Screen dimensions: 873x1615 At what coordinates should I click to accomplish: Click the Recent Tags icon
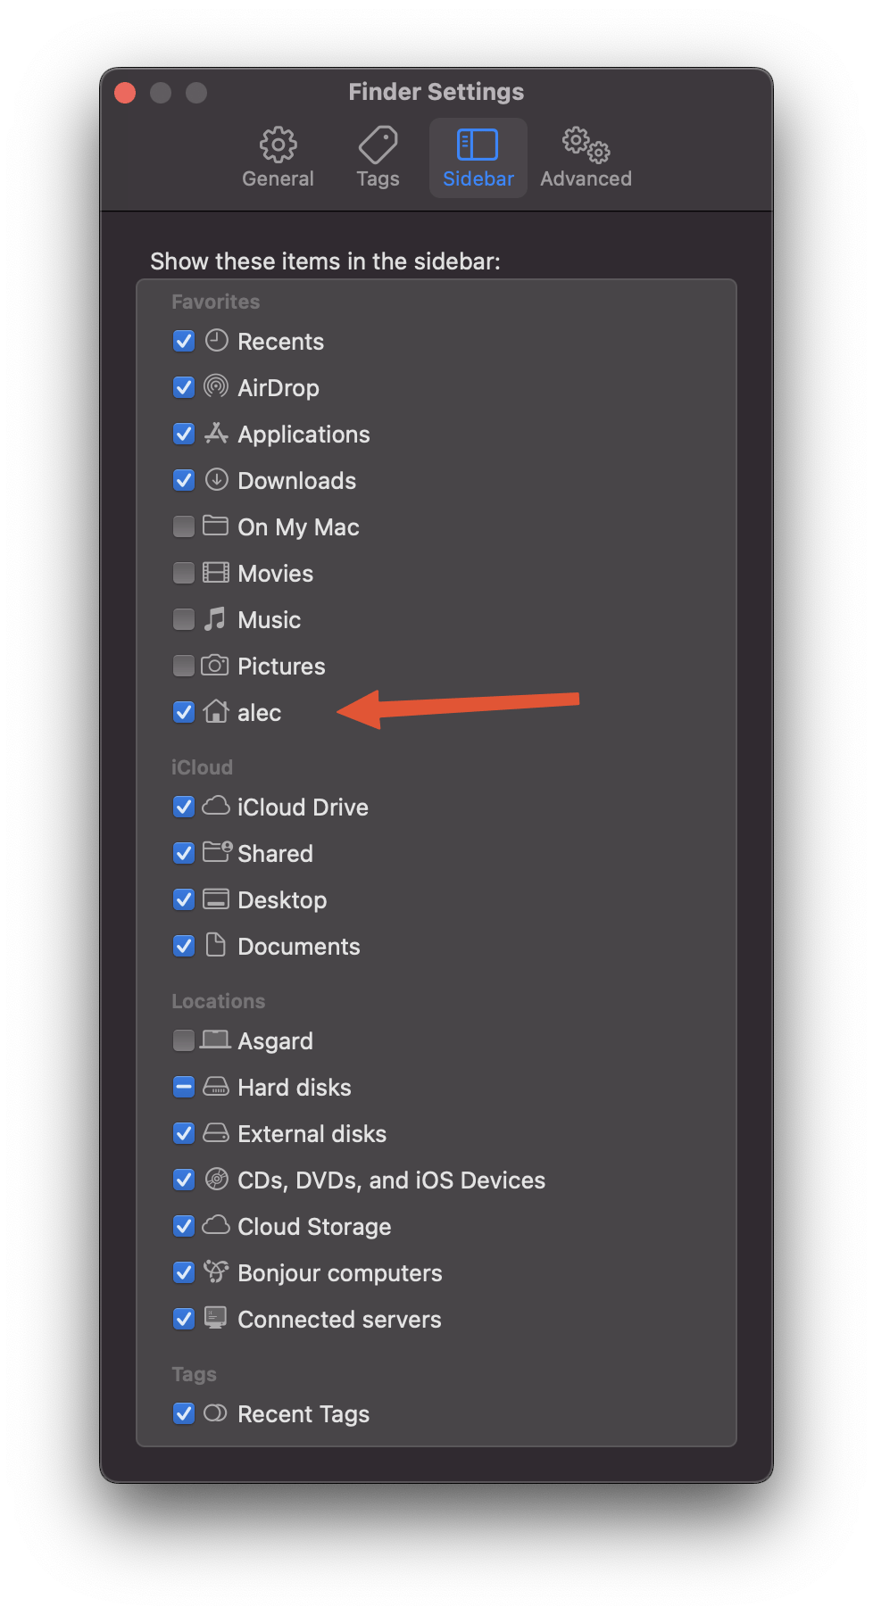(x=216, y=1413)
